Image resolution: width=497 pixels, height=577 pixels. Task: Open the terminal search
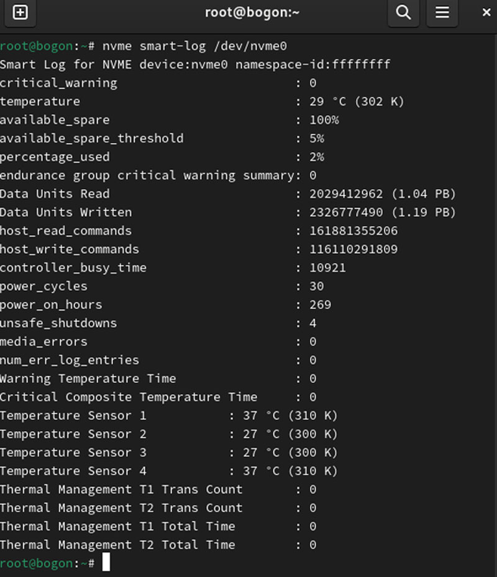coord(403,12)
